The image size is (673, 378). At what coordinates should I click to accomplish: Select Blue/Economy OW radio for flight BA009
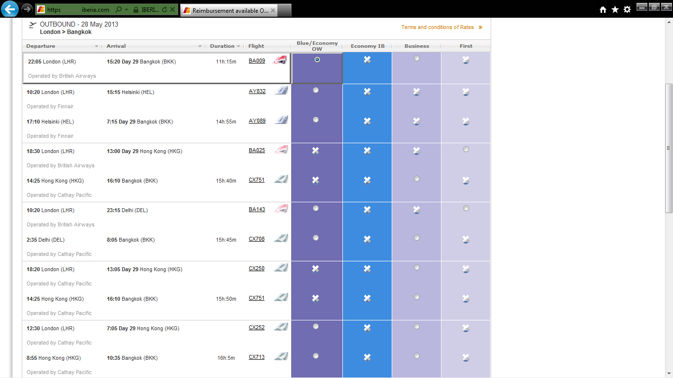pyautogui.click(x=317, y=60)
